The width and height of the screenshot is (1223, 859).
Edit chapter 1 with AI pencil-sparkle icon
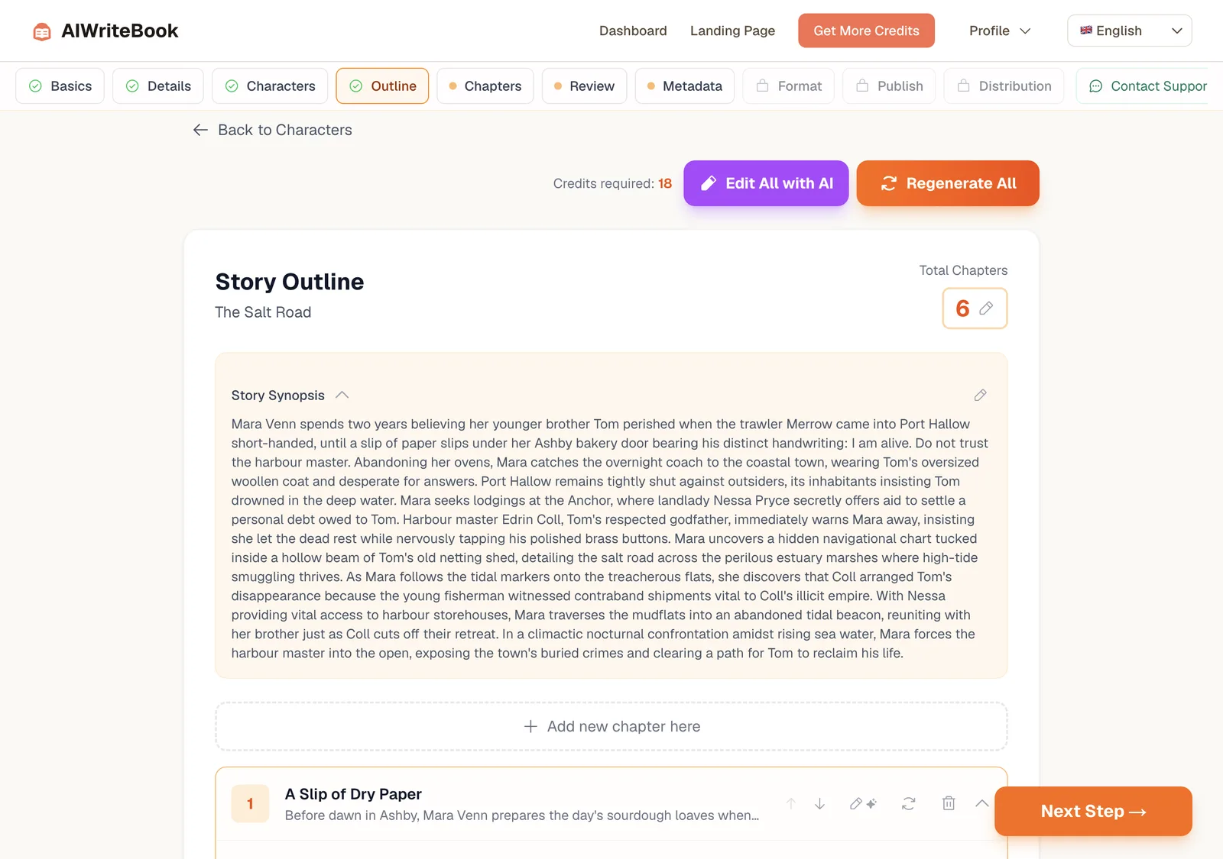click(864, 803)
